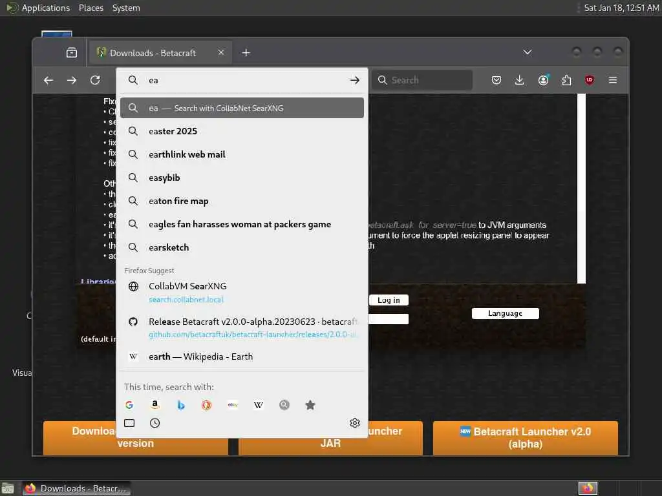This screenshot has height=496, width=662.
Task: Search this time with the gray magnifier engine
Action: [284, 405]
